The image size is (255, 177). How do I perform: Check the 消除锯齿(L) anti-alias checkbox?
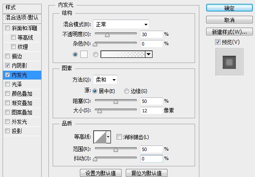pyautogui.click(x=119, y=137)
